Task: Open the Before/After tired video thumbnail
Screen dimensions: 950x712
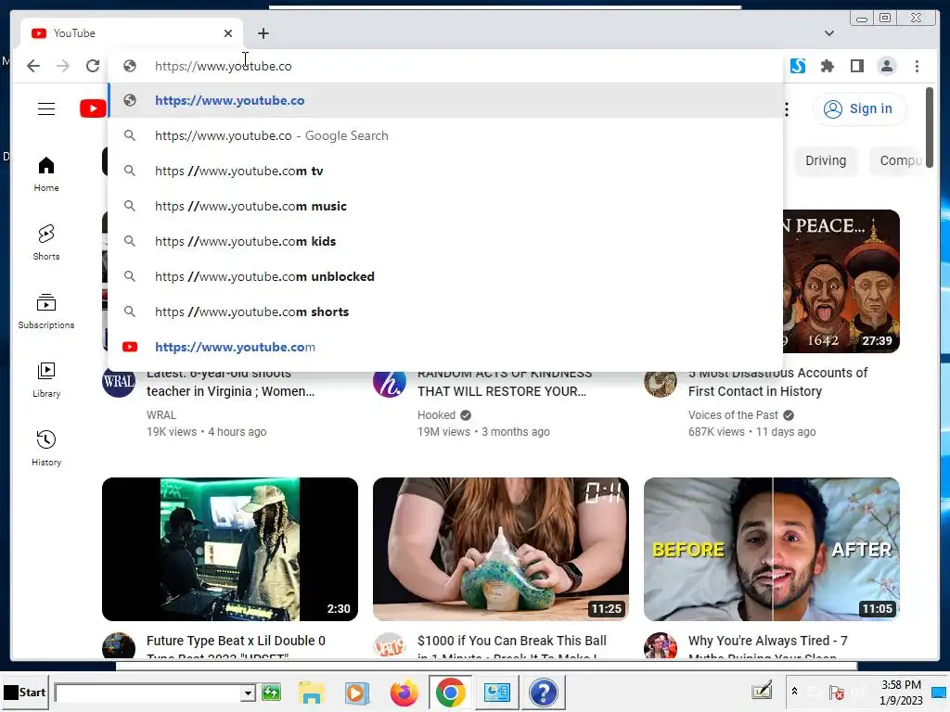Action: [x=771, y=549]
